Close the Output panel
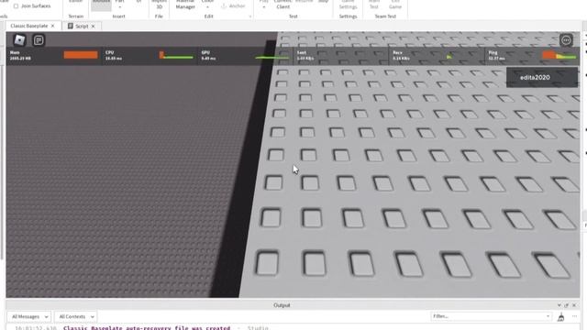This screenshot has height=330, width=587. click(x=574, y=305)
